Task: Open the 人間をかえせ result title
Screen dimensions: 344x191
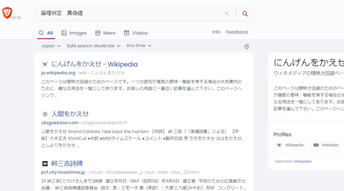Action: 70,114
